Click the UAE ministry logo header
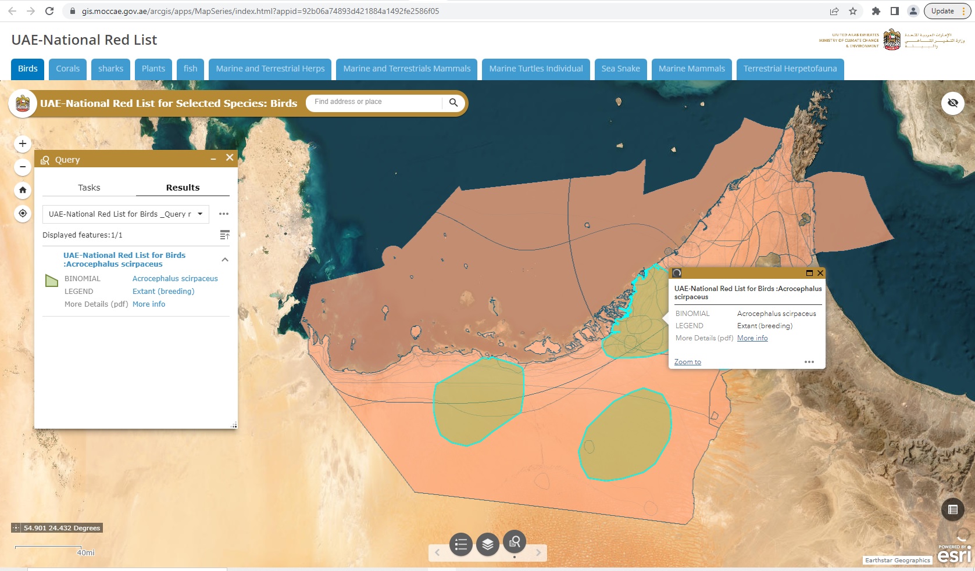This screenshot has width=975, height=571. pyautogui.click(x=892, y=39)
